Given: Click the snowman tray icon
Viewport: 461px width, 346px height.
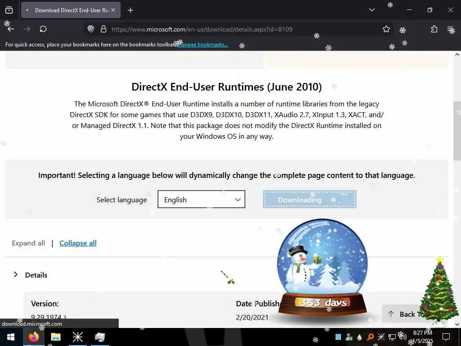Looking at the screenshot, I should coord(349,337).
